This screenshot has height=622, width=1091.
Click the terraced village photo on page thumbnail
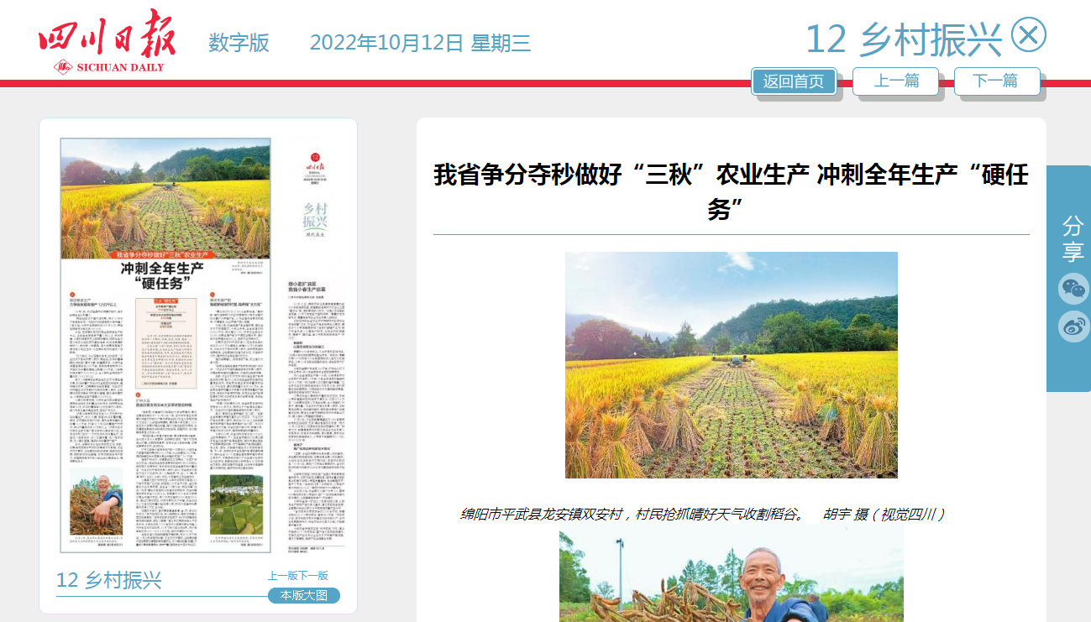tap(237, 505)
